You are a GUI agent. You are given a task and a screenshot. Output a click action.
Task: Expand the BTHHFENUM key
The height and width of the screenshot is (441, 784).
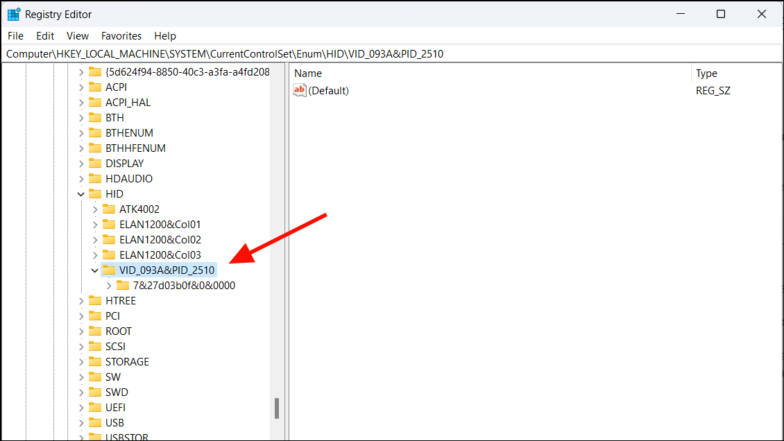point(80,148)
